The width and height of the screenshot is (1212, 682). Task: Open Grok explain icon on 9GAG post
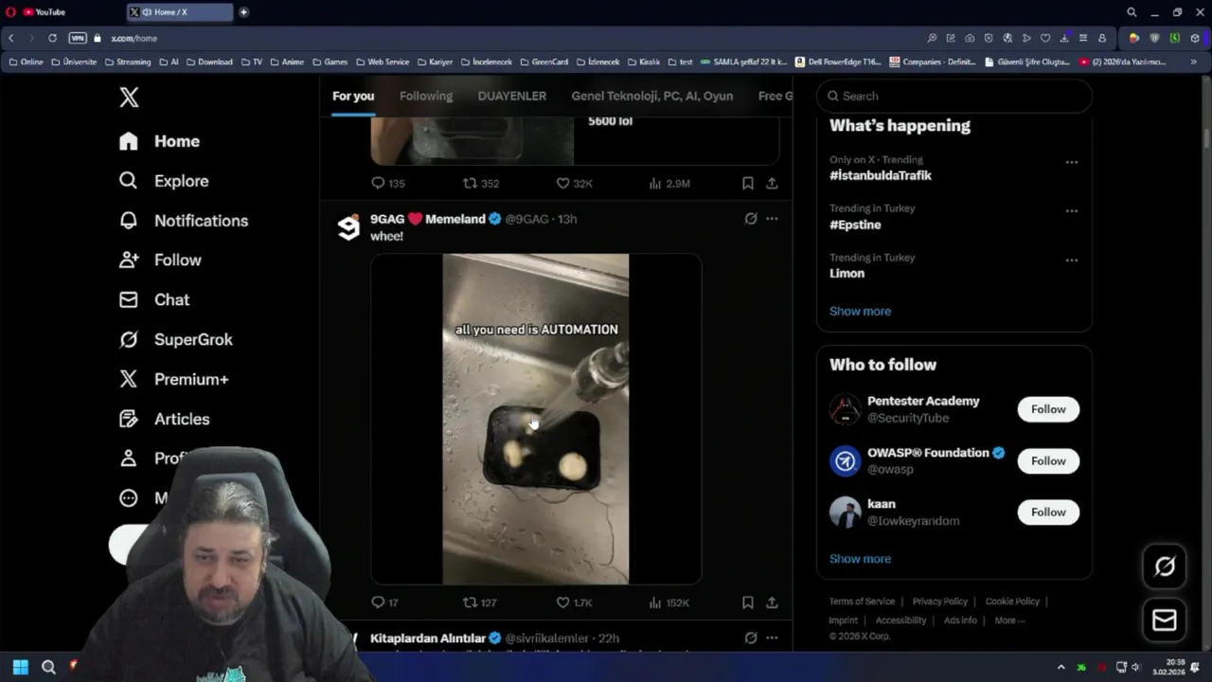(751, 219)
